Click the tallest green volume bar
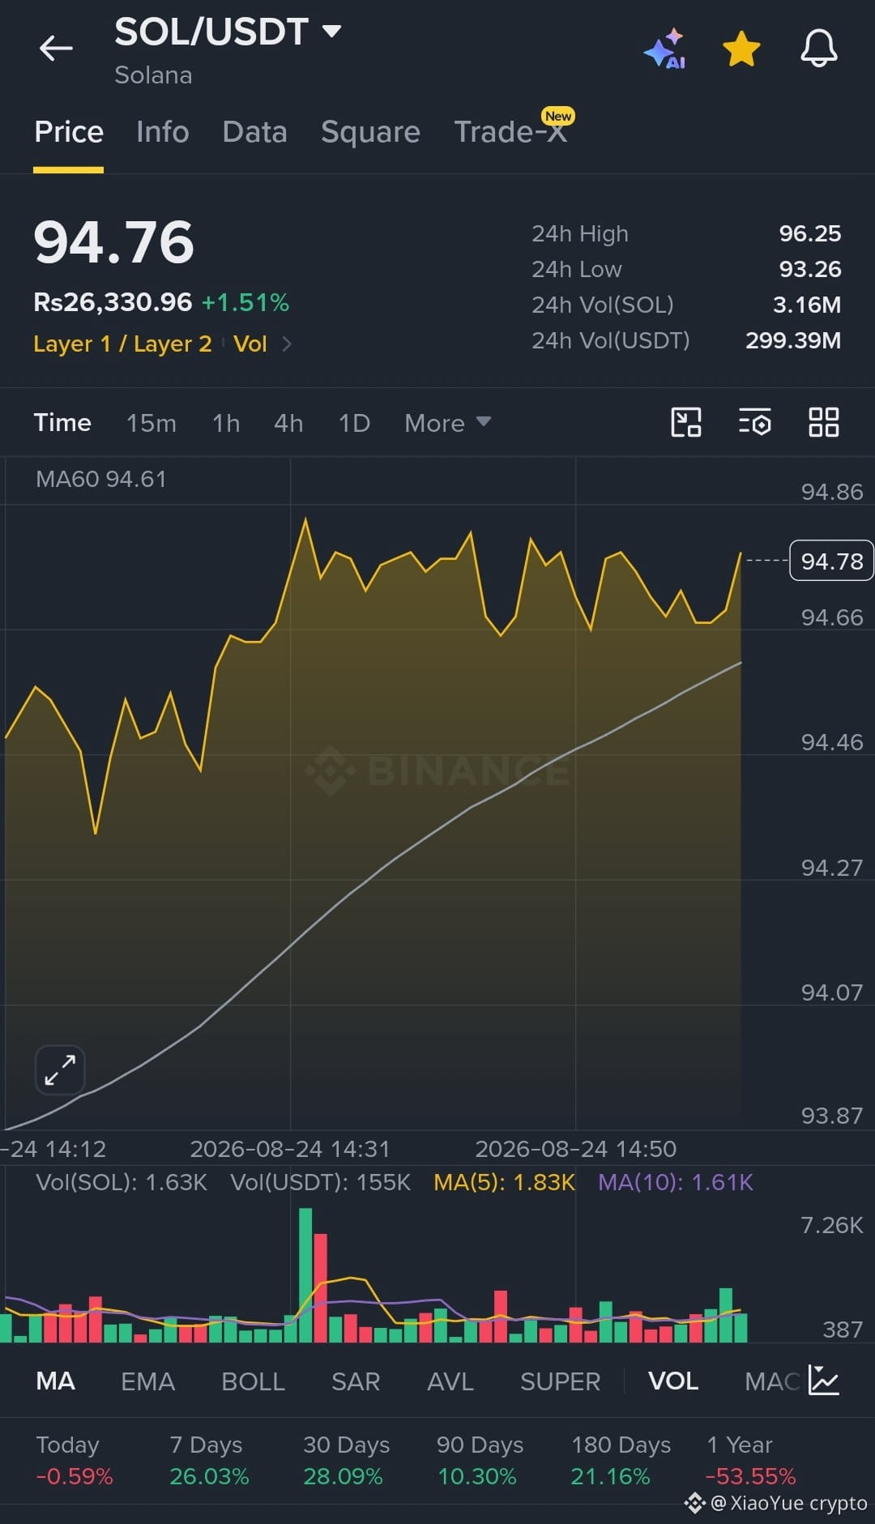Screen dimensions: 875x1524 coord(305,1275)
